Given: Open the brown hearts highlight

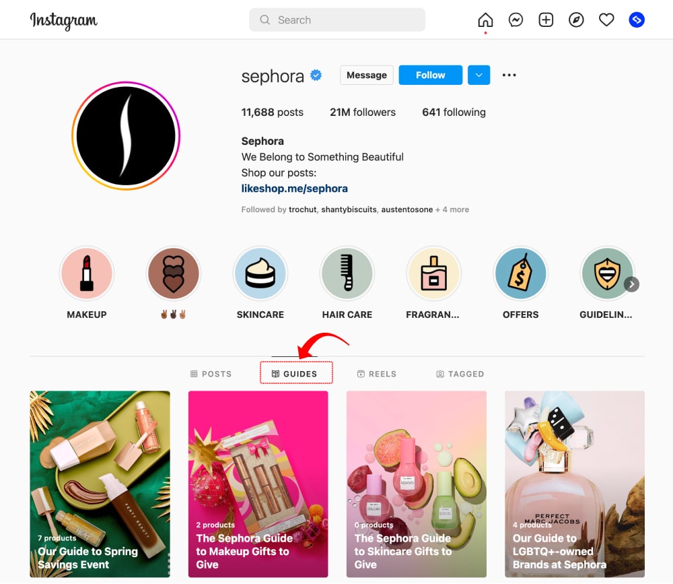Looking at the screenshot, I should point(174,273).
